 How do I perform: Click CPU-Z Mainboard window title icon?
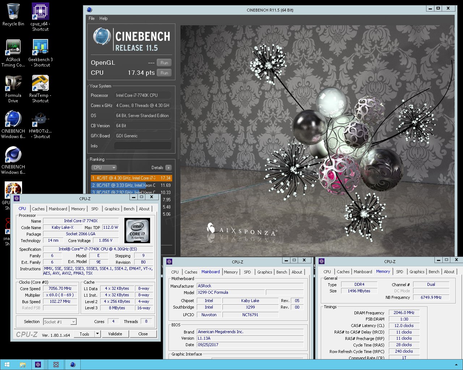click(169, 262)
